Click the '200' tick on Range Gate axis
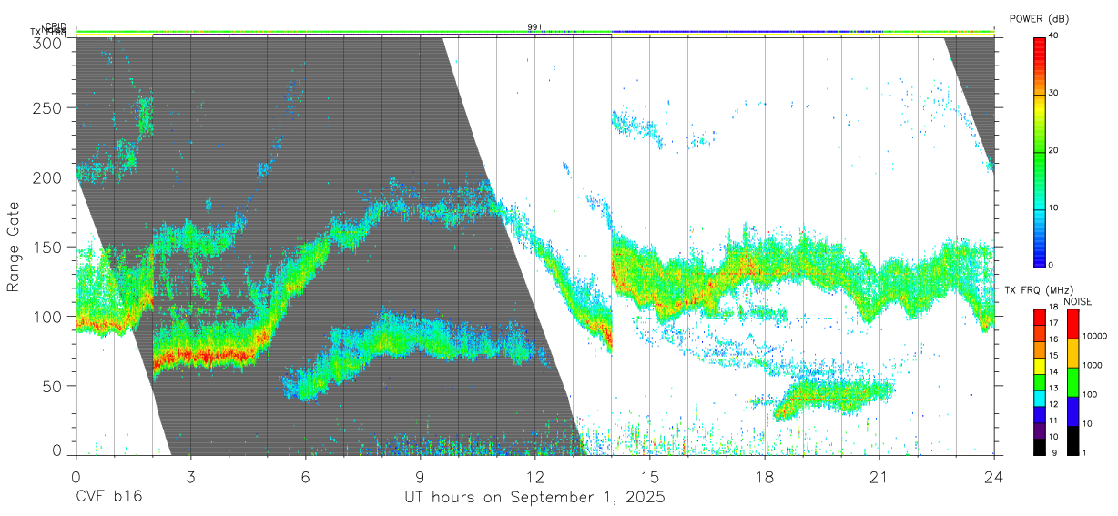This screenshot has height=516, width=1118. tap(46, 177)
